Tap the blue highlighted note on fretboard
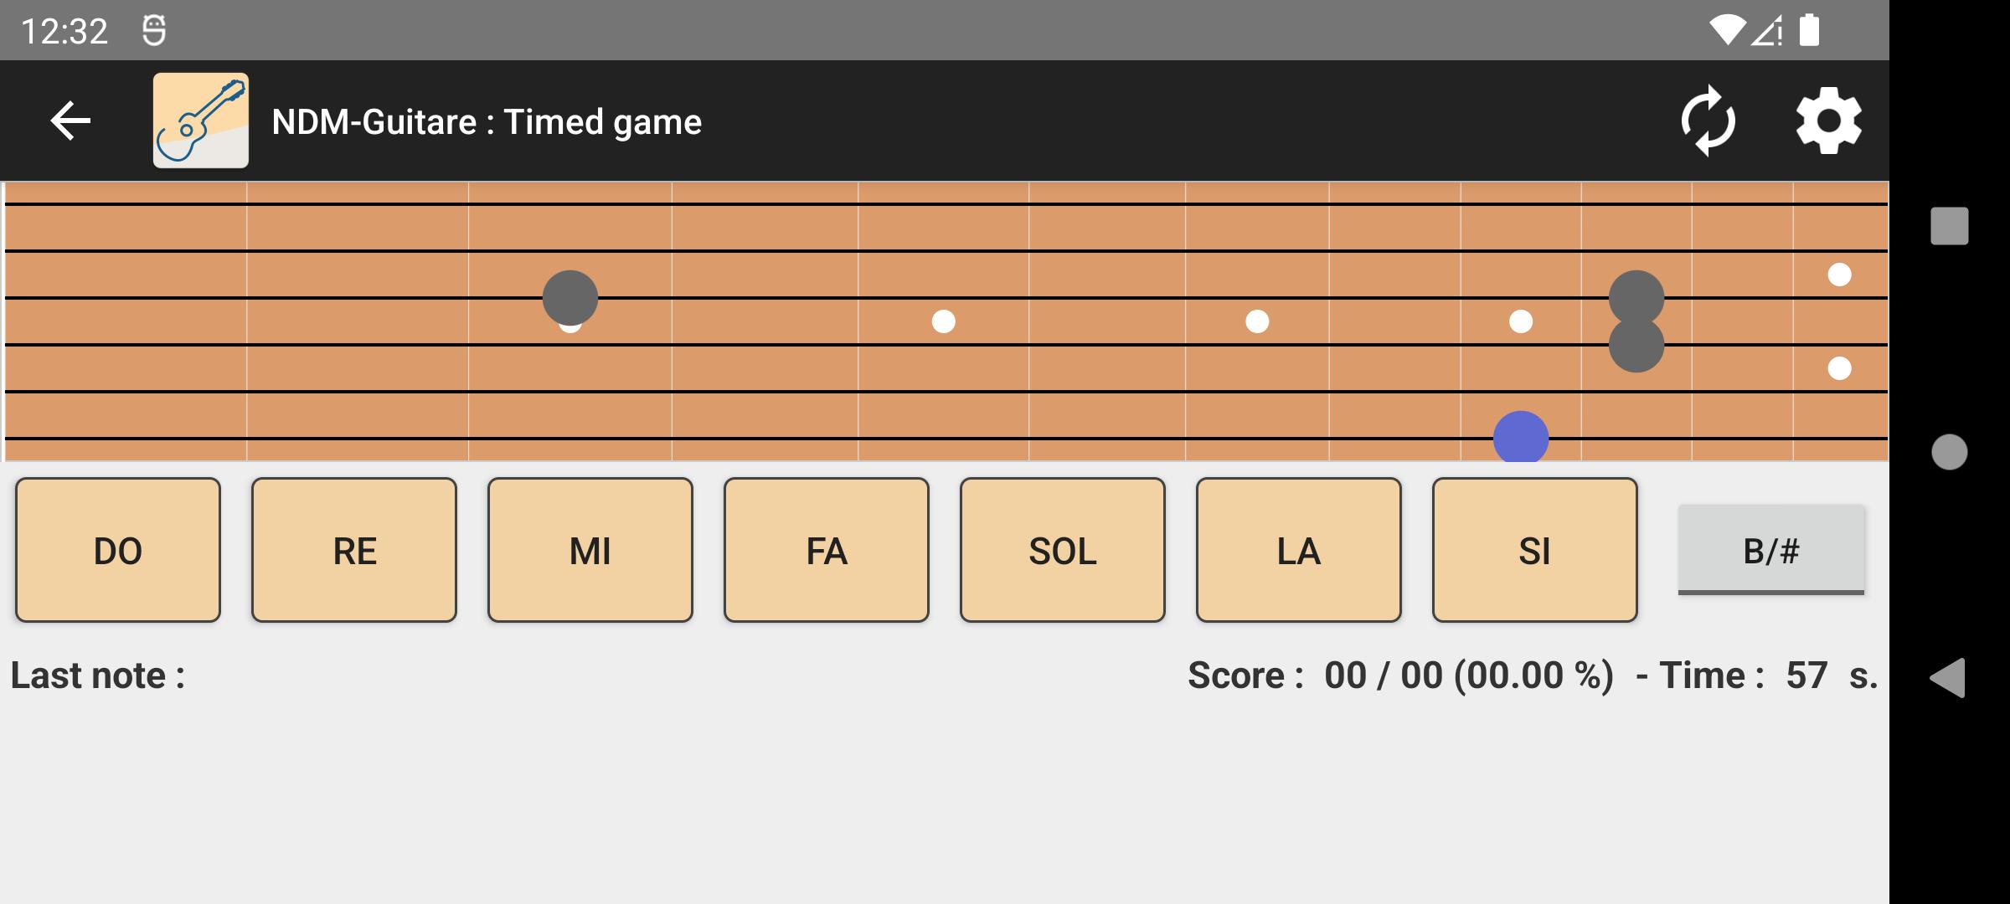 pos(1521,437)
